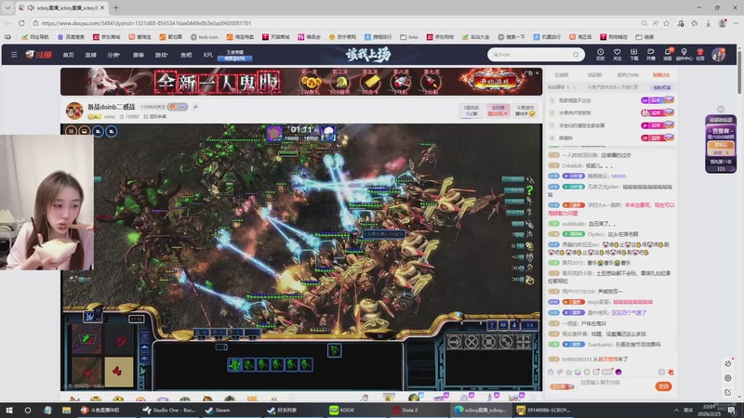The image size is (744, 418).
Task: Select the 贵宾(7309) chat panel tab
Action: 628,75
